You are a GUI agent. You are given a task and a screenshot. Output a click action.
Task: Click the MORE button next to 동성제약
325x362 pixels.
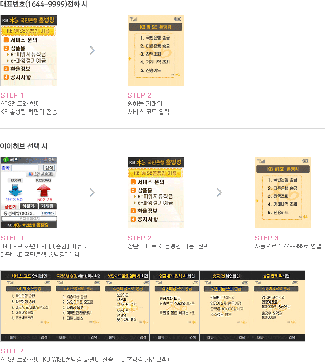(48, 213)
